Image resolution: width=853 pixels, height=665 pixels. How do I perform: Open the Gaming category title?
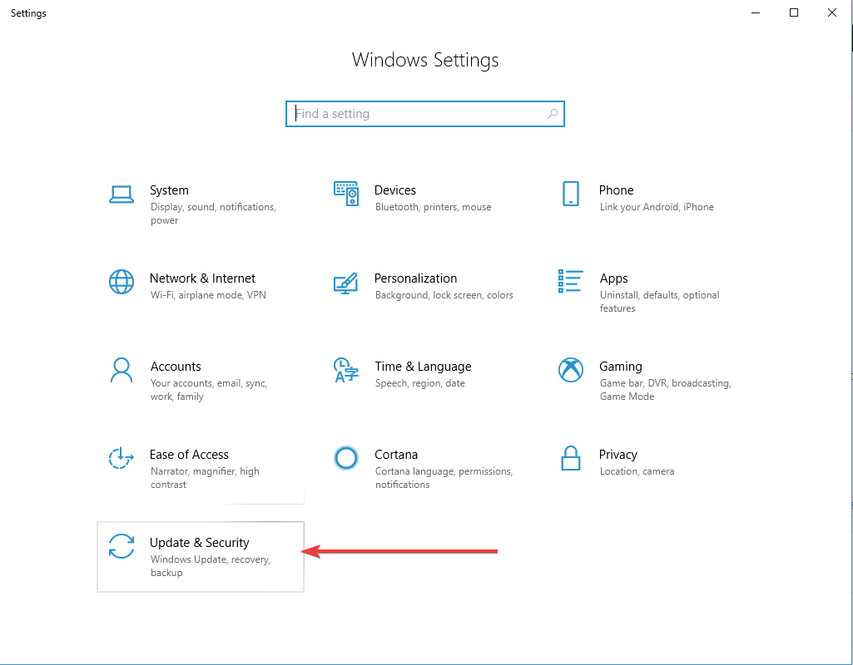tap(621, 367)
